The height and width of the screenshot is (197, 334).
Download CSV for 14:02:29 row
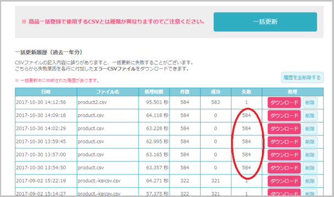point(284,129)
